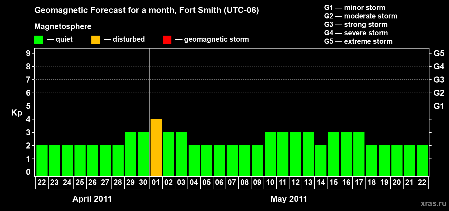
Task: Select the orange bar for May 01
Action: 156,148
